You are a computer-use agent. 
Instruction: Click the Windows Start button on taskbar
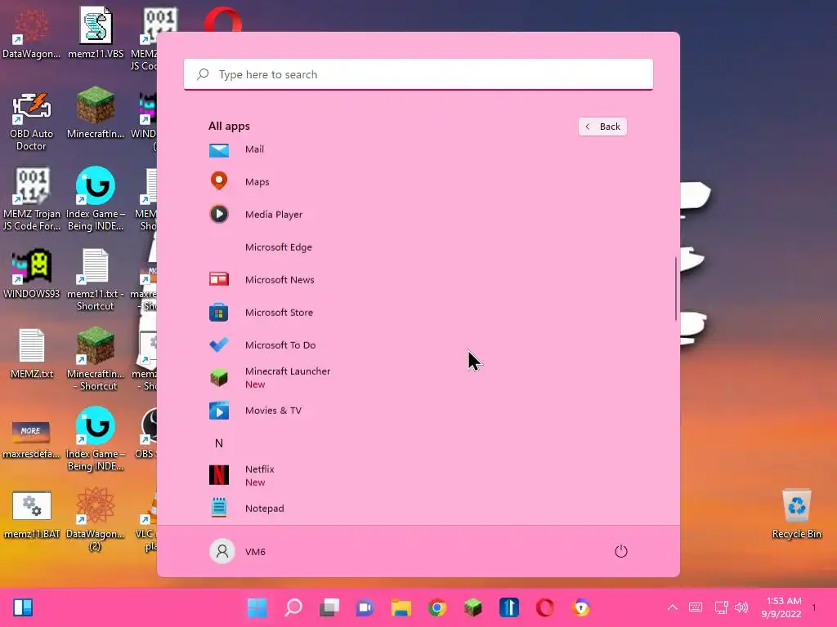[x=257, y=607]
